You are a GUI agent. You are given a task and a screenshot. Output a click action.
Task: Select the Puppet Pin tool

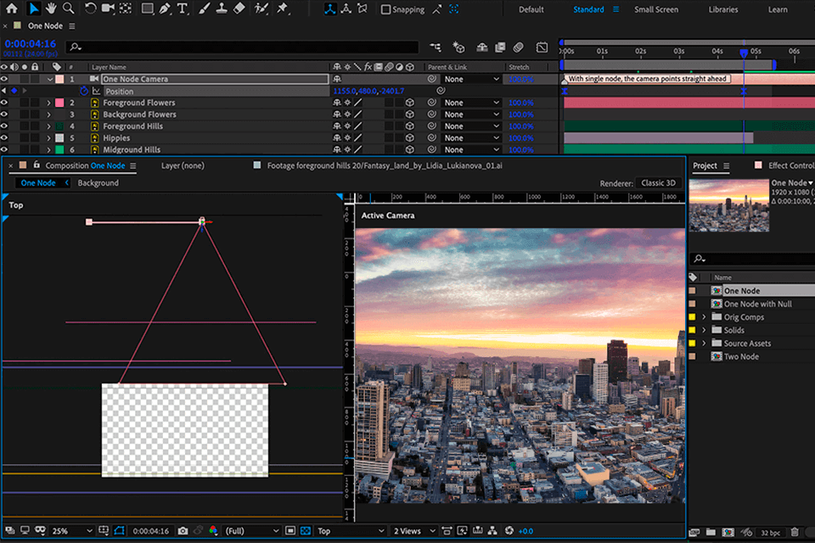[x=282, y=8]
